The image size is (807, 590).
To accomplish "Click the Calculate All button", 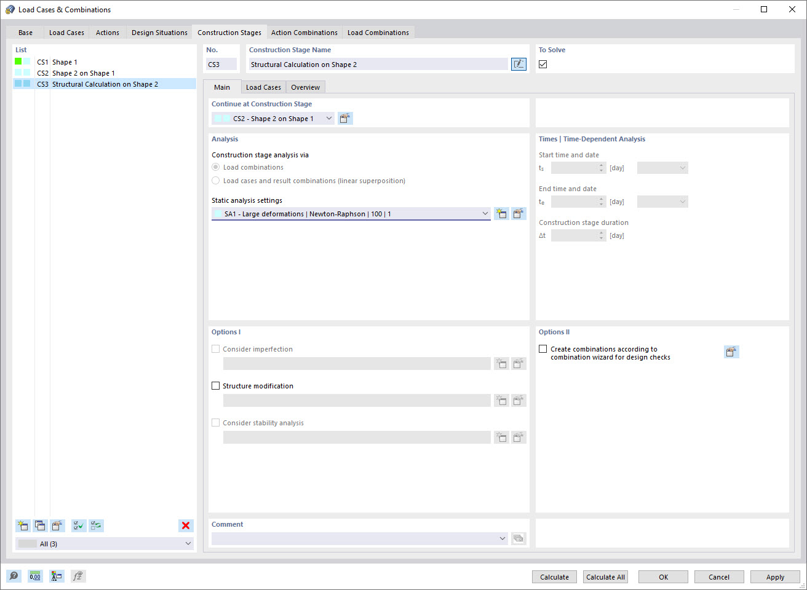I will pos(605,577).
